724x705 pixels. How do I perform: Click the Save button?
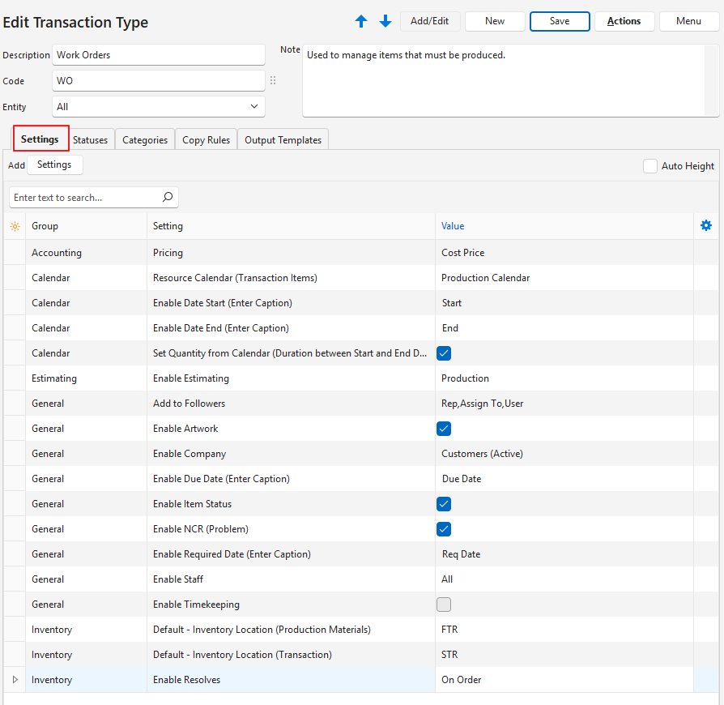560,21
